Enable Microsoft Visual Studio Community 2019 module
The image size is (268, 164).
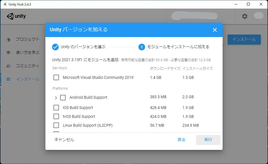(x=56, y=77)
